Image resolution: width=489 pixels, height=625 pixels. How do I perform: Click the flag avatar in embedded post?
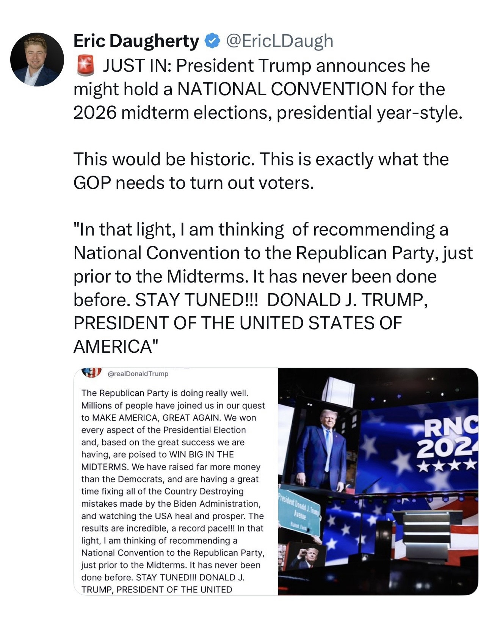[92, 372]
